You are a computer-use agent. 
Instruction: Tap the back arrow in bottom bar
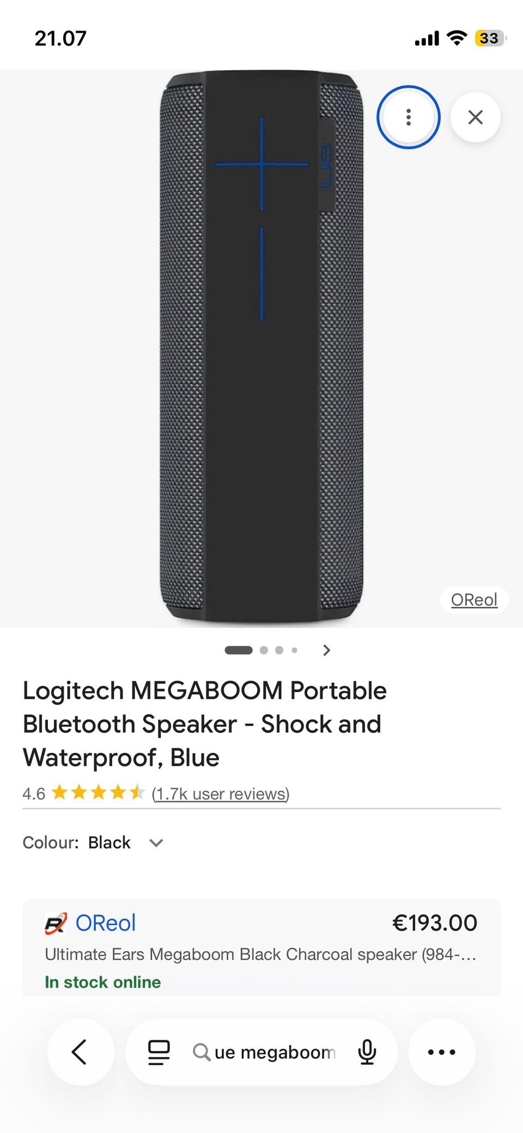pyautogui.click(x=80, y=1052)
